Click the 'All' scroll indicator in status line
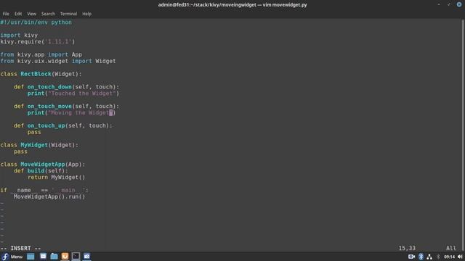This screenshot has height=261, width=465. point(451,248)
